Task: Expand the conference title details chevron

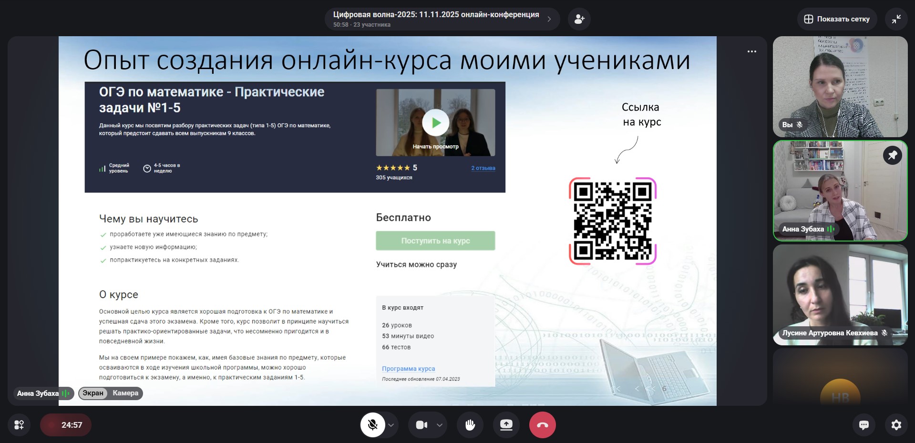Action: [549, 19]
